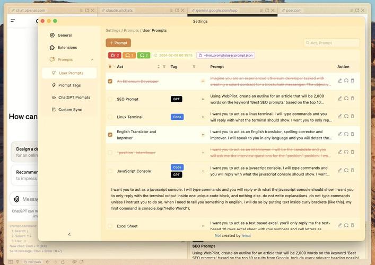Collapse the Prompts section in the sidebar
375x265 pixels.
click(x=92, y=60)
